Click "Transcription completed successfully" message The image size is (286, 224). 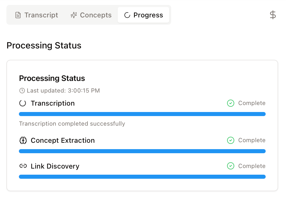coord(72,124)
